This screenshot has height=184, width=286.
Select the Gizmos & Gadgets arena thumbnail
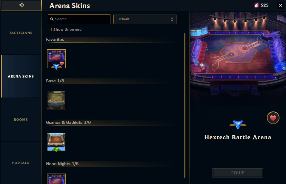[x=56, y=142]
